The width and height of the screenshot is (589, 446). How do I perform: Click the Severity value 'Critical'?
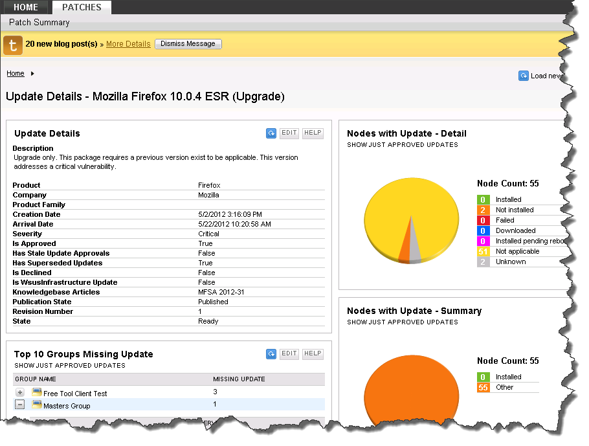click(x=208, y=234)
